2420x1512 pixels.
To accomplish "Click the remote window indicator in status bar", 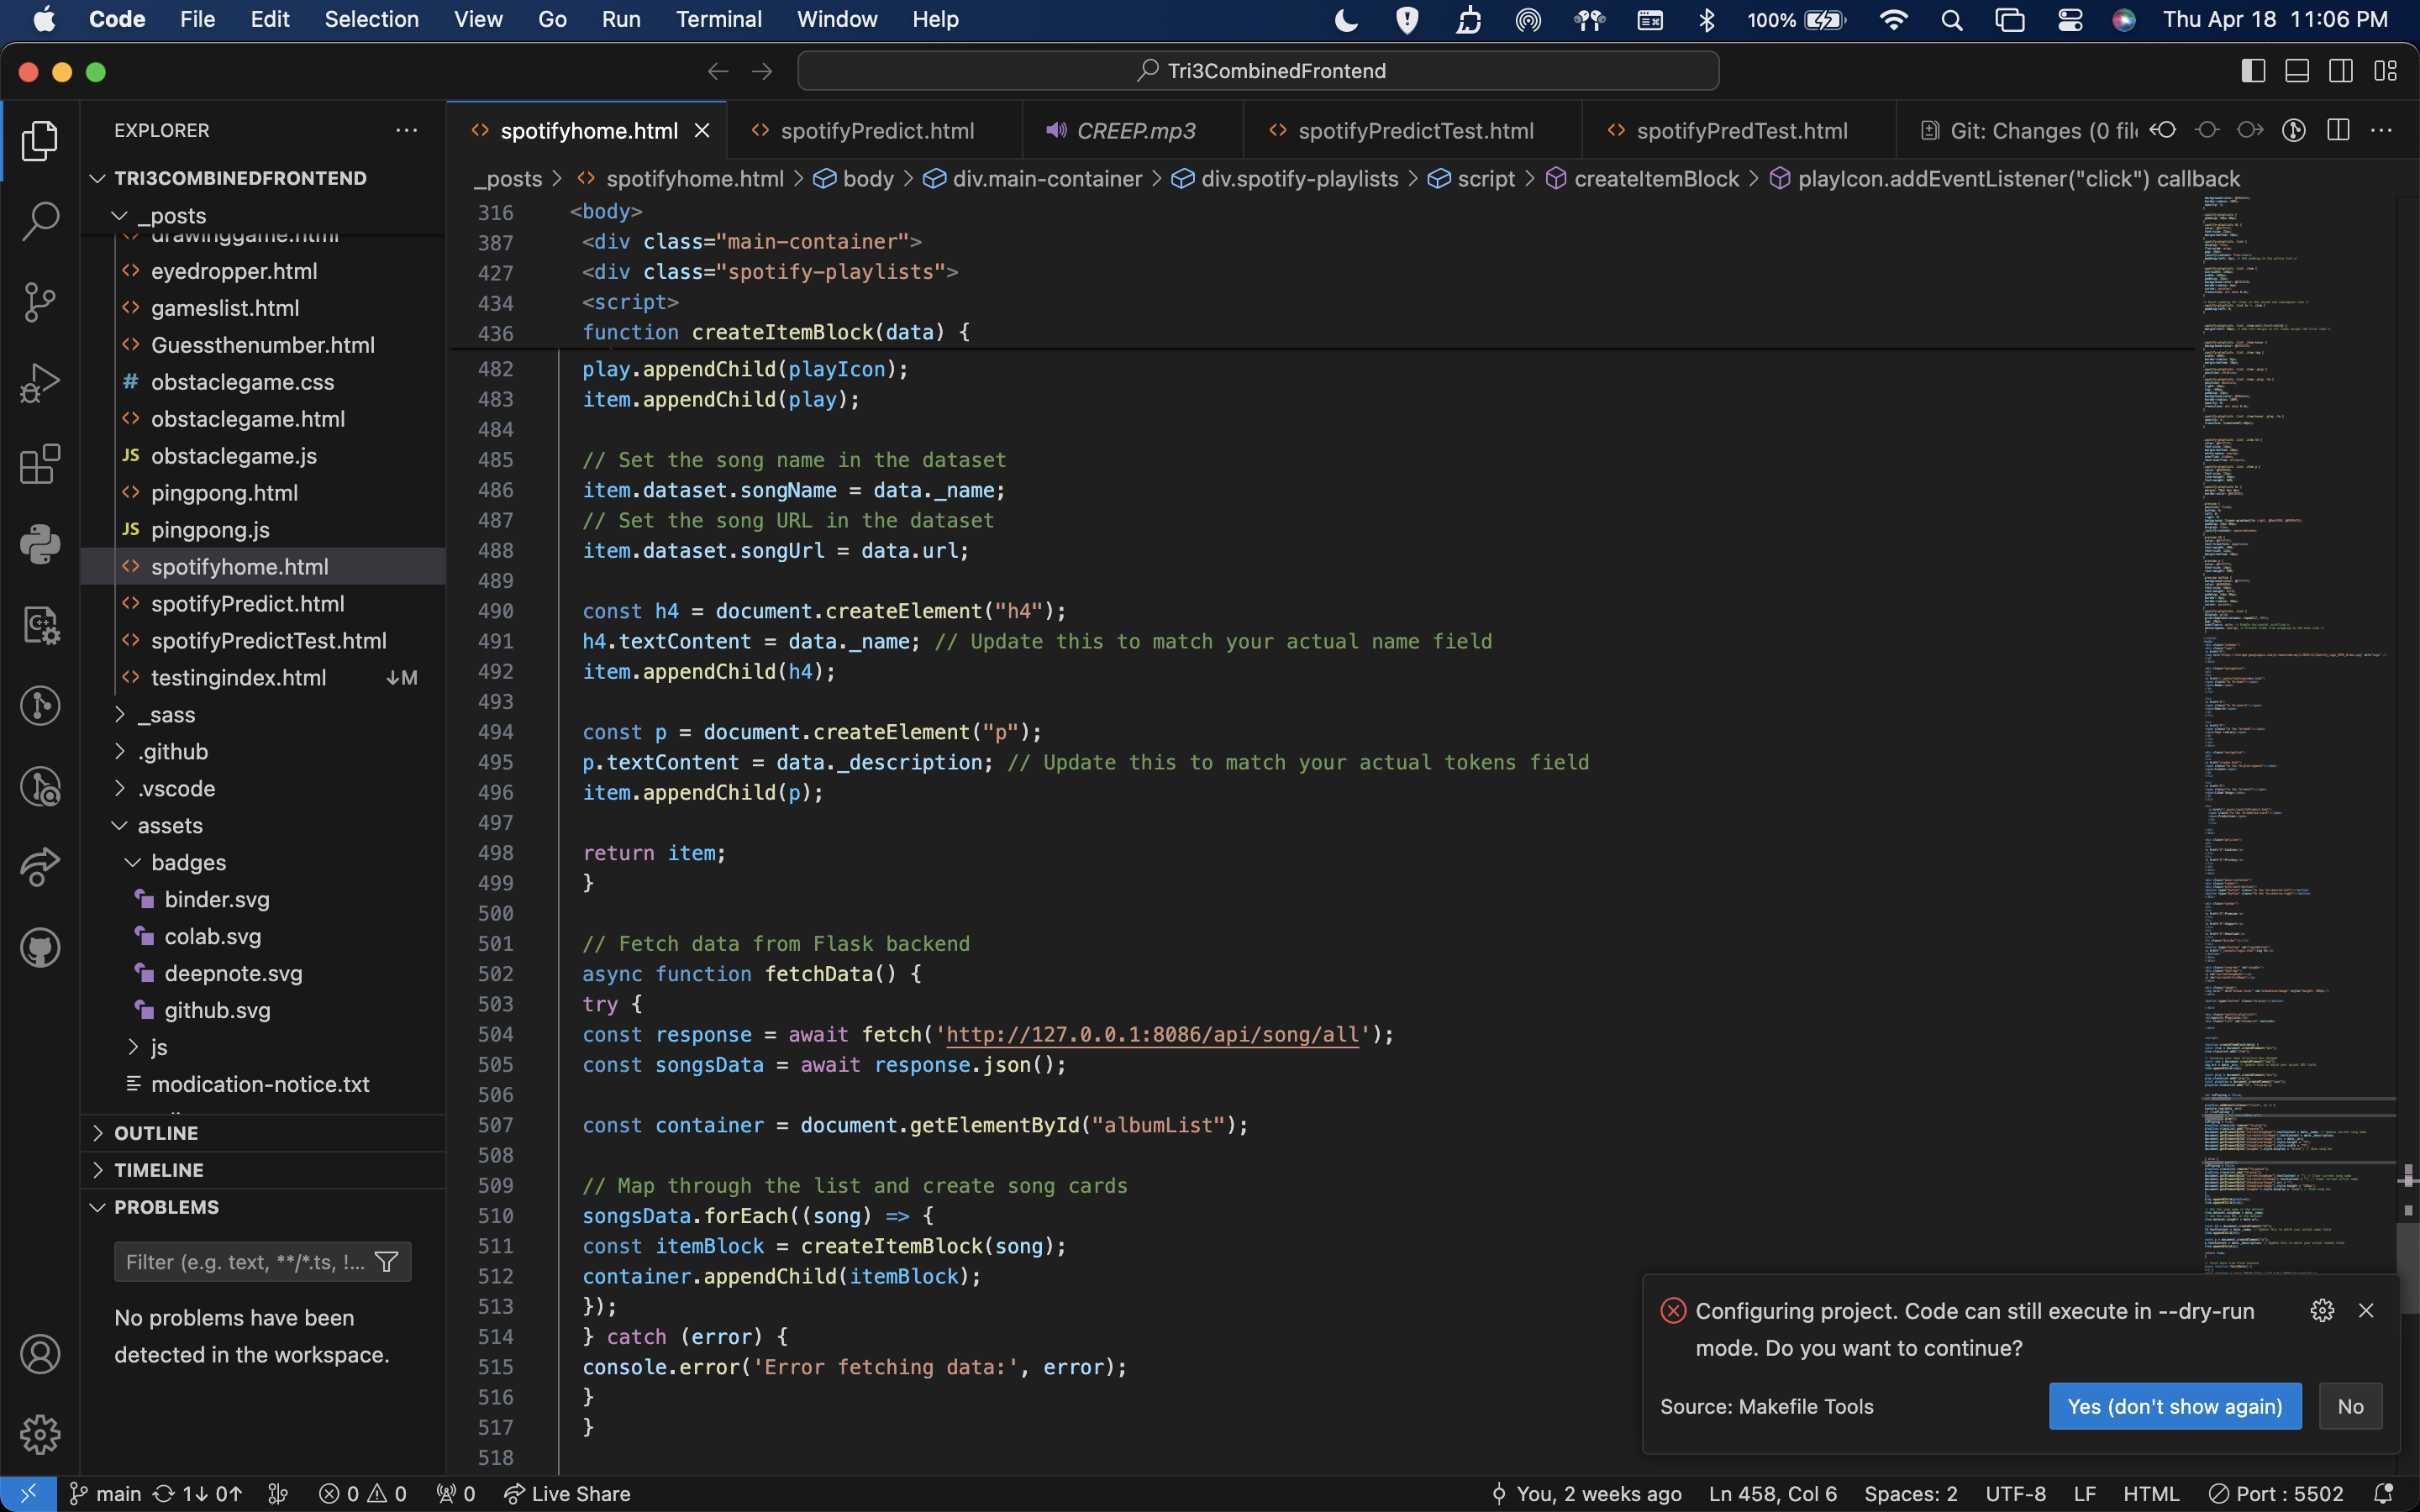I will 28,1493.
